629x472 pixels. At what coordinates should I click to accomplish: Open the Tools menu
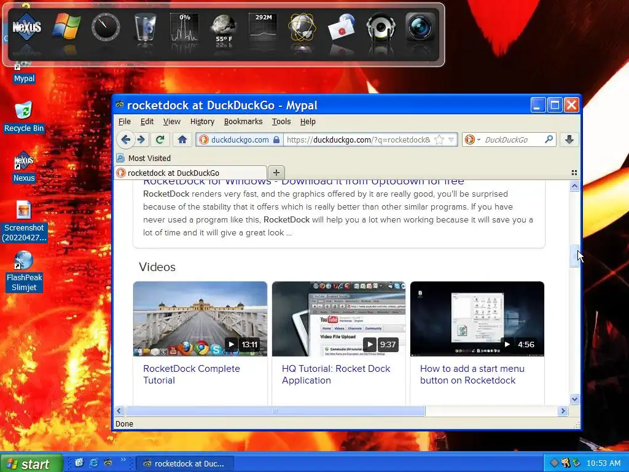click(281, 122)
